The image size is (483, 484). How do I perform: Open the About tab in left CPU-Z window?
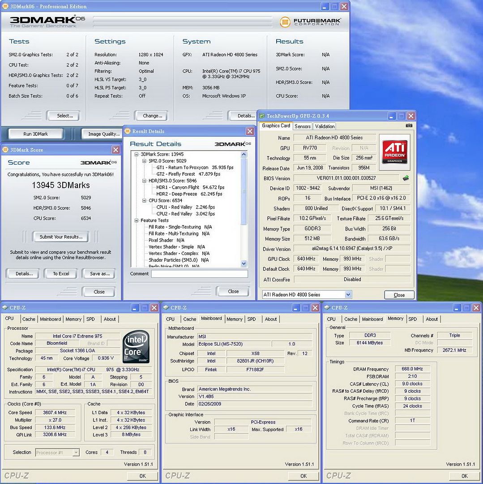click(x=109, y=319)
